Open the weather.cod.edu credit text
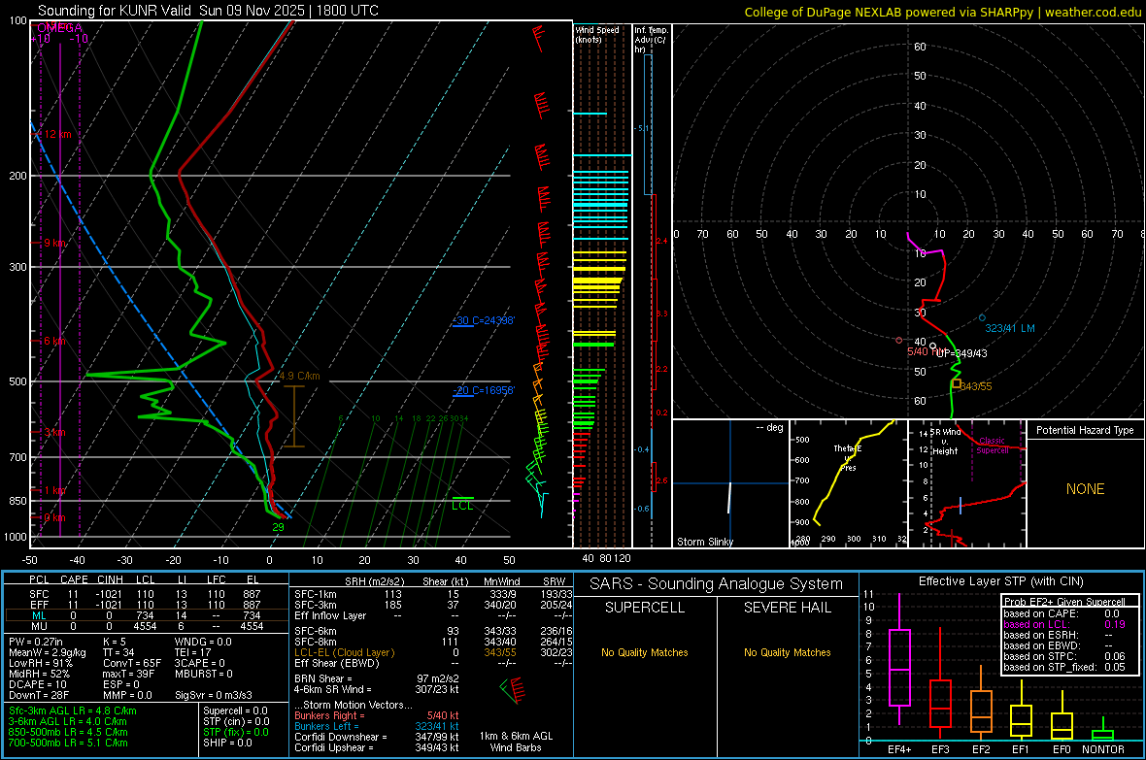 click(x=1093, y=12)
